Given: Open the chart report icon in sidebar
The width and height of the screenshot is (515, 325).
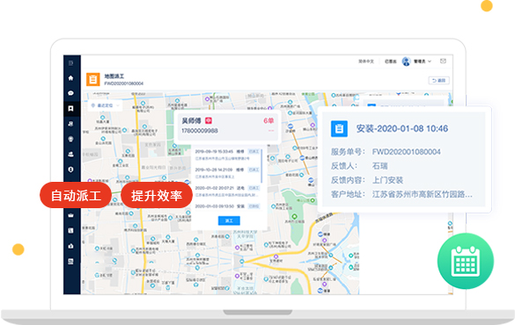Looking at the screenshot, I should [x=71, y=231].
